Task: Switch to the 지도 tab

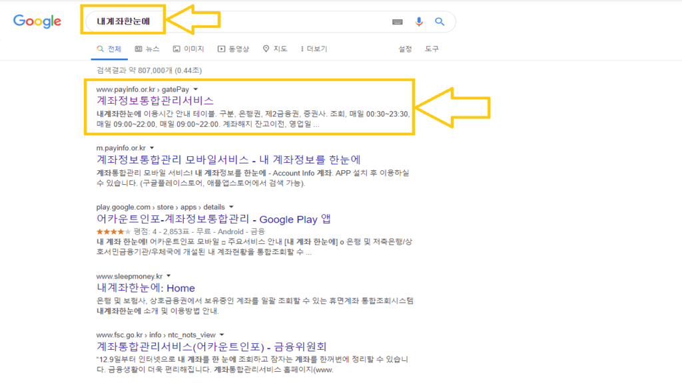Action: point(275,49)
